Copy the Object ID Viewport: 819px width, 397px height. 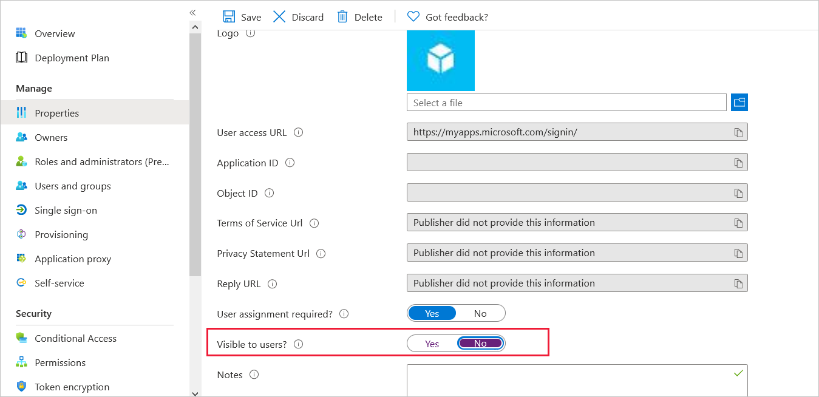[738, 193]
